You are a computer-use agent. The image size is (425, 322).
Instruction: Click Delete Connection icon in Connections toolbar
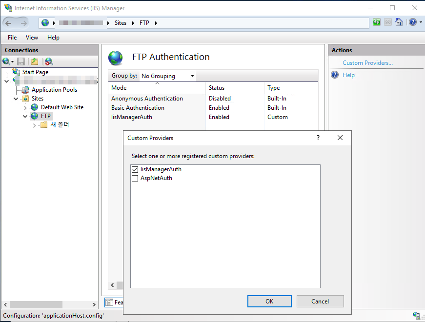tap(49, 62)
